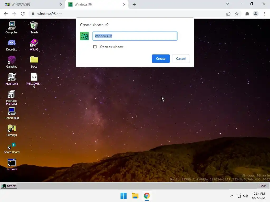
Task: Close the Windows 96 tab
Action: [x=124, y=4]
